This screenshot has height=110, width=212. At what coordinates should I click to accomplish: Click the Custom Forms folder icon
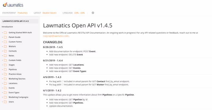pos(5,42)
